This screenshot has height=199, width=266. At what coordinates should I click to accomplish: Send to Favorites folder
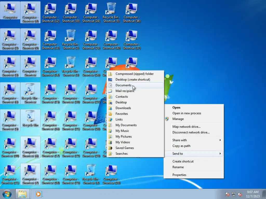click(x=135, y=114)
